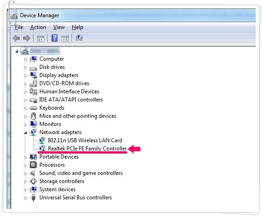Click the Human Interface Devices icon
262x217 pixels.
coord(33,92)
